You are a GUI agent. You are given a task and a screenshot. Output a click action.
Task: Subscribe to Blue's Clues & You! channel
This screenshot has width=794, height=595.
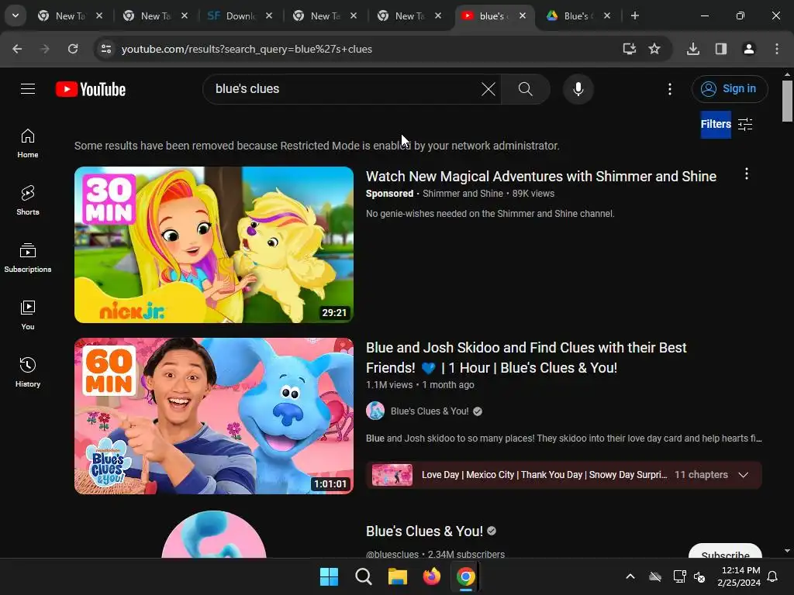pyautogui.click(x=725, y=552)
